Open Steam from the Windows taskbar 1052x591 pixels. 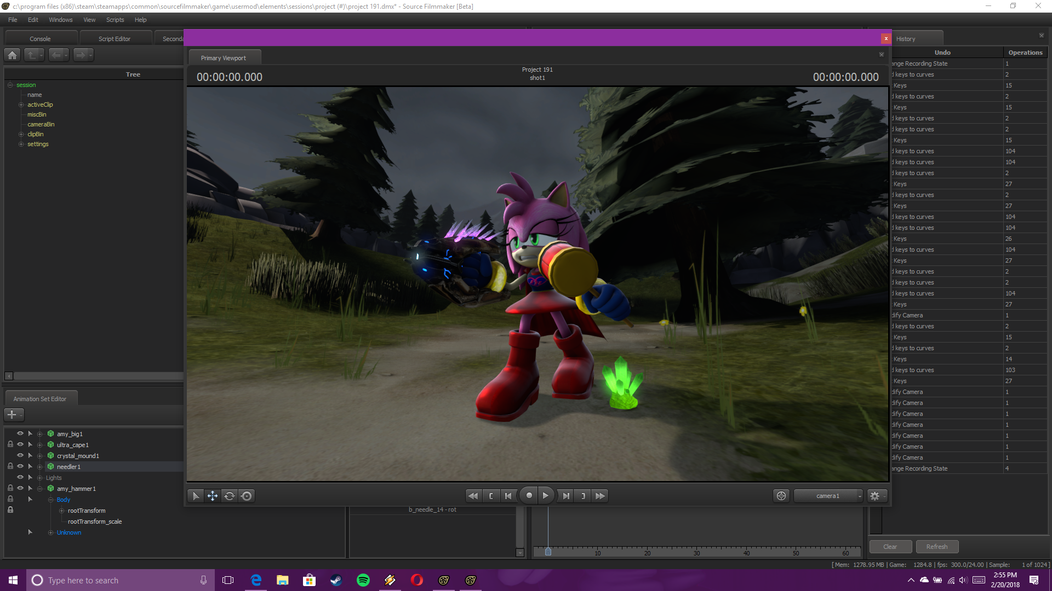click(x=336, y=580)
